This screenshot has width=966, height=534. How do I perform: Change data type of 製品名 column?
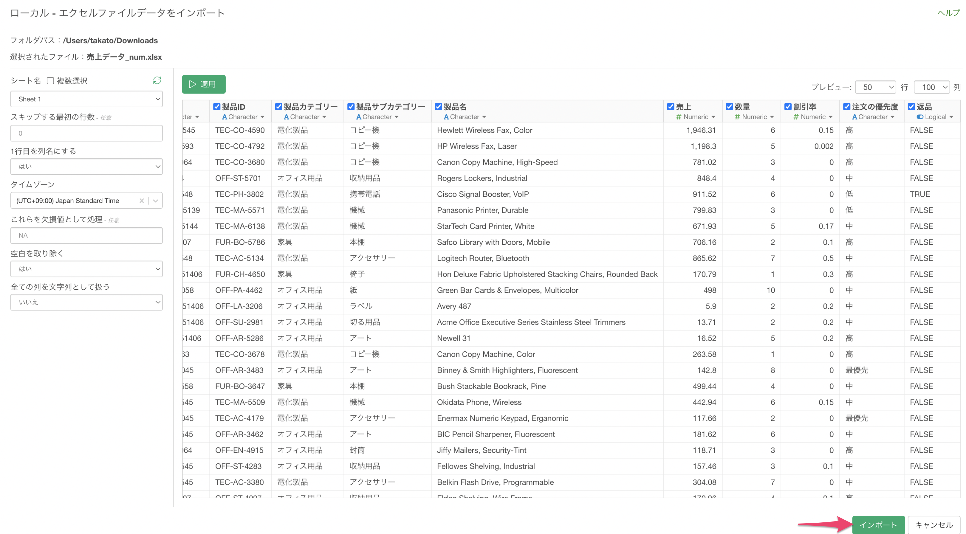465,117
